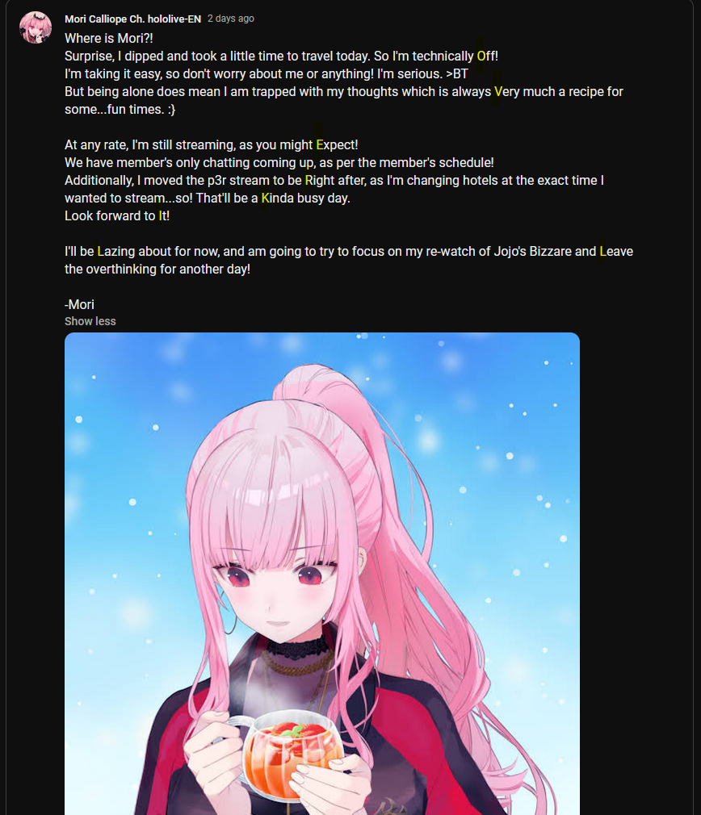Click the 'the overthinking for another day!' line

pyautogui.click(x=157, y=270)
